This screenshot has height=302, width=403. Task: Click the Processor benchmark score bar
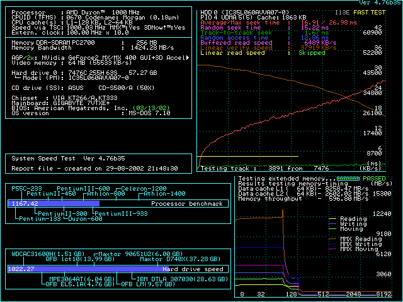point(54,204)
